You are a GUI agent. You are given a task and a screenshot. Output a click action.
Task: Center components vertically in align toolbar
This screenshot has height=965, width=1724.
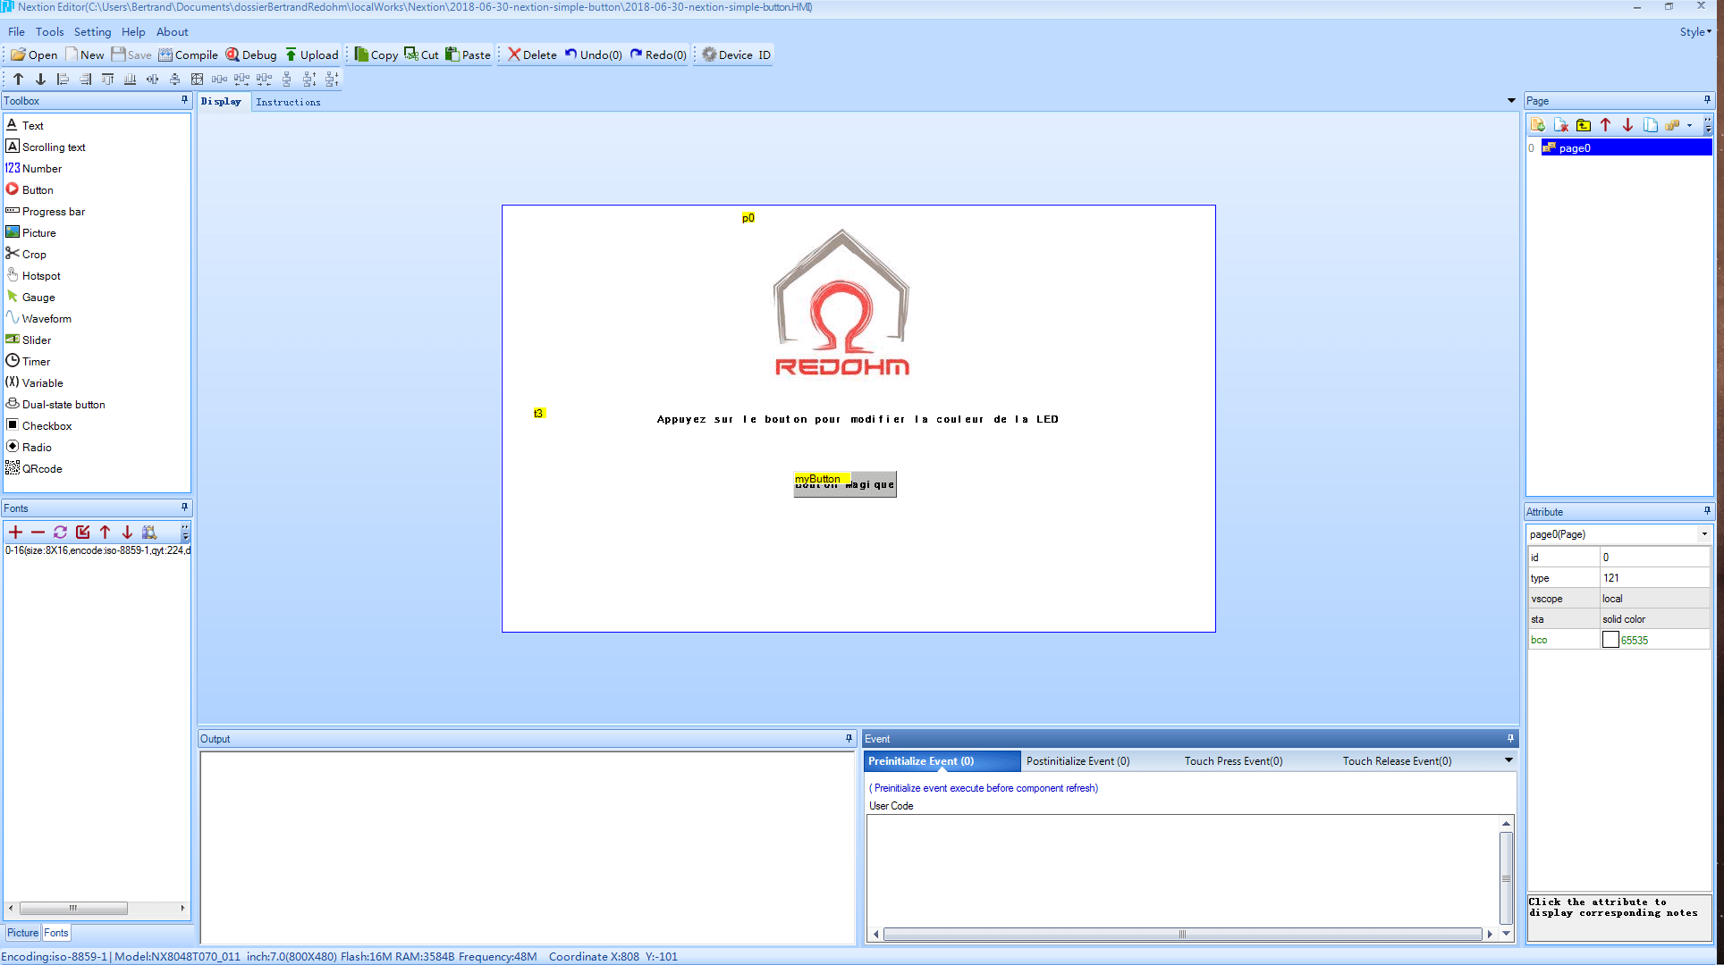click(174, 80)
